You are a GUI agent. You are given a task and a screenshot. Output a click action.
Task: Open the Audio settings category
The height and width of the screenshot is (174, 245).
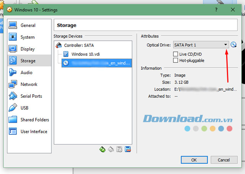coord(29,72)
